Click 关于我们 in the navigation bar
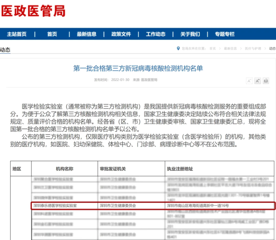The image size is (276, 240). (x=190, y=34)
